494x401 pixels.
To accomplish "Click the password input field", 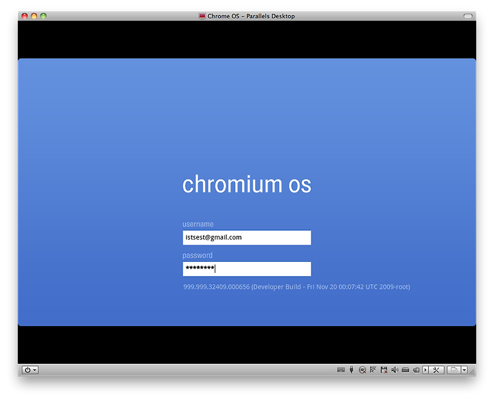I will [x=247, y=269].
